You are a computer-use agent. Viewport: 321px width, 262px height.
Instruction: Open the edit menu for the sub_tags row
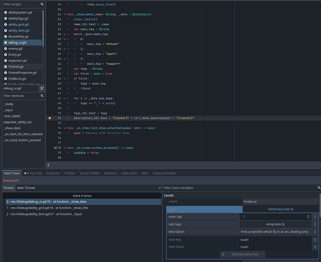tap(315, 224)
